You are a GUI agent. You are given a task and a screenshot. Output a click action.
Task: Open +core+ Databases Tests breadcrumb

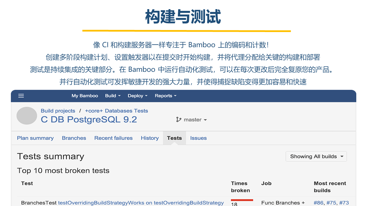(117, 111)
